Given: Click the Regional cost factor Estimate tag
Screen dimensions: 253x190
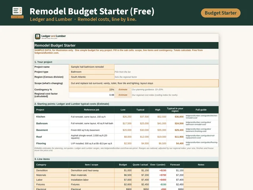Looking at the screenshot, I should [123, 95].
